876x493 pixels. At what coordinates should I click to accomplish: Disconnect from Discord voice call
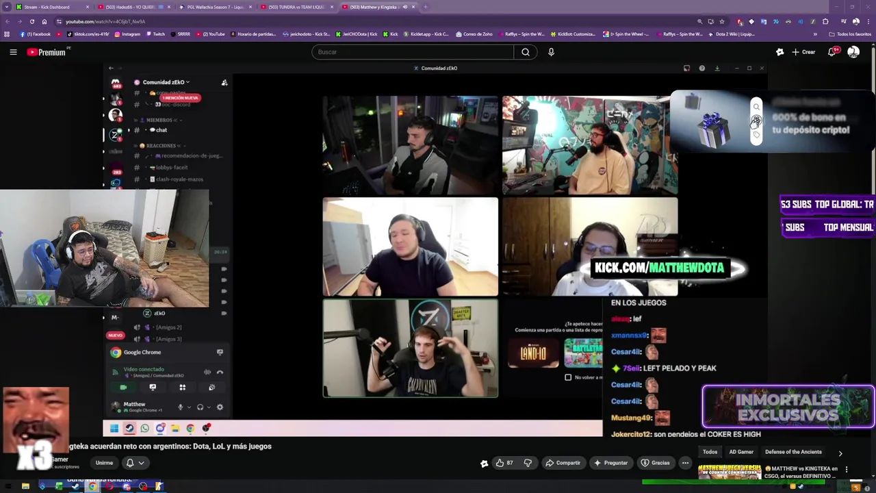click(x=220, y=372)
